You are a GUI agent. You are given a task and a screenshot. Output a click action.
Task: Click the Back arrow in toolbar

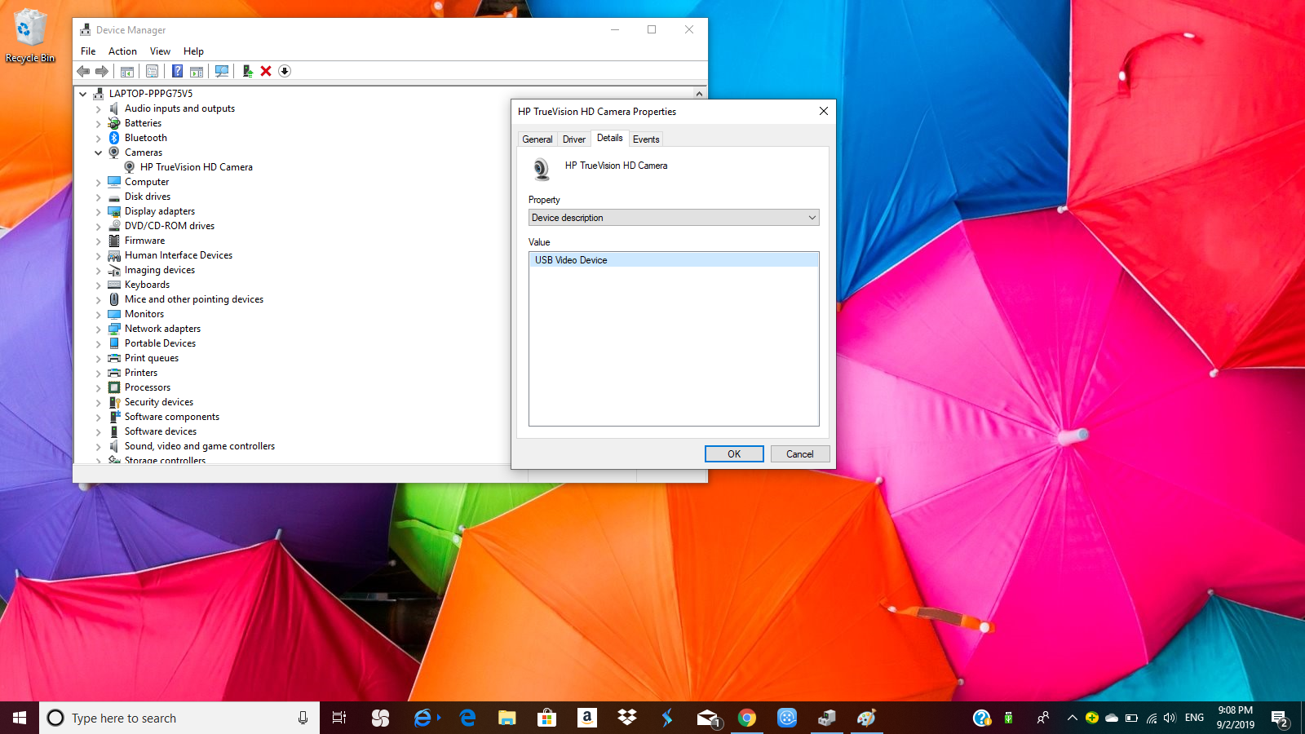pyautogui.click(x=83, y=71)
